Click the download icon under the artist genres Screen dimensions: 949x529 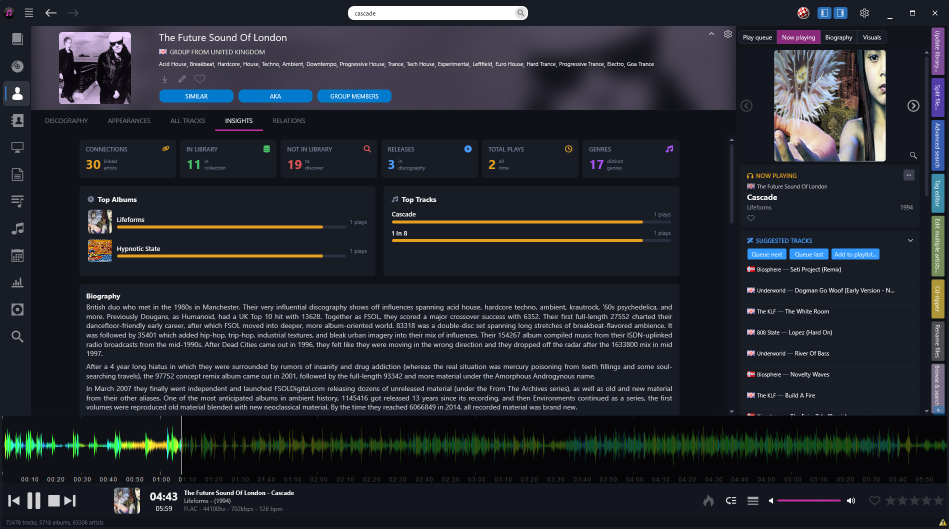click(x=164, y=79)
